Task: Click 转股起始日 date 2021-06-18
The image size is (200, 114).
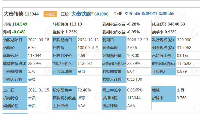Action: (x=39, y=40)
